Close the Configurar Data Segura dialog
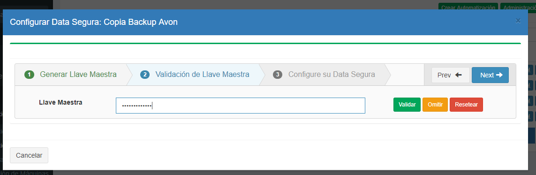This screenshot has width=536, height=175. pos(518,21)
